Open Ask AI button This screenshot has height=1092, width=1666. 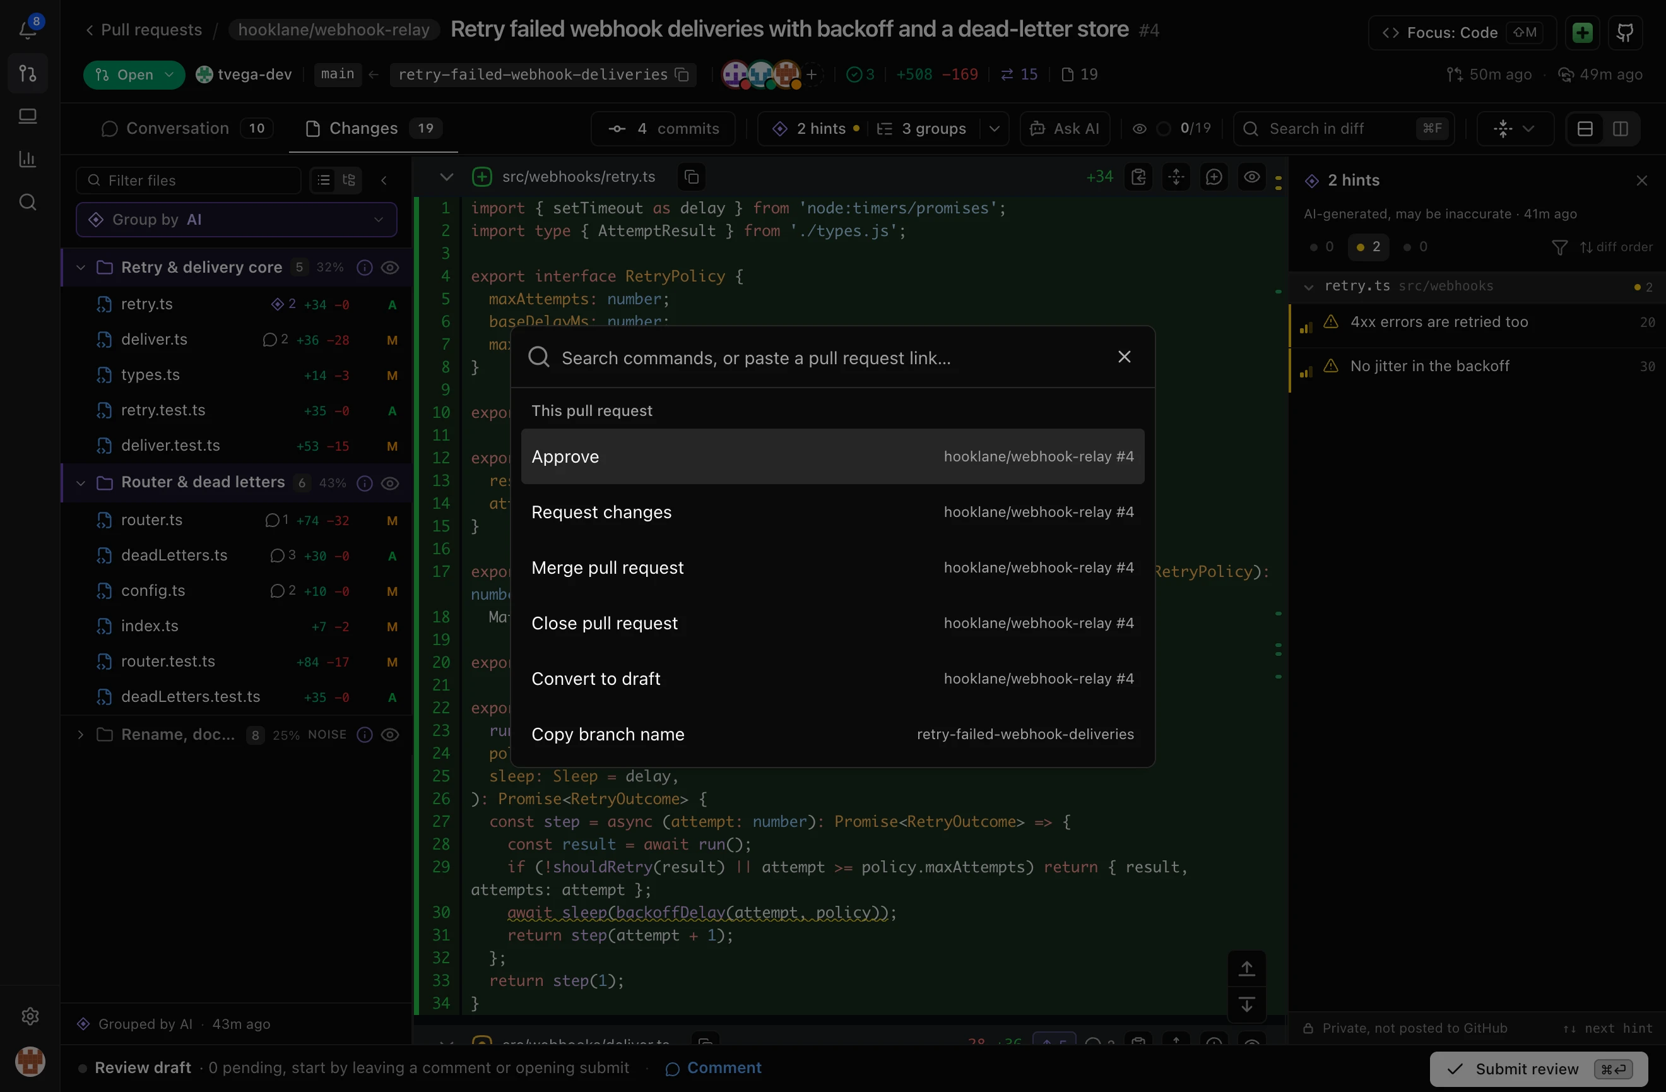pos(1065,129)
